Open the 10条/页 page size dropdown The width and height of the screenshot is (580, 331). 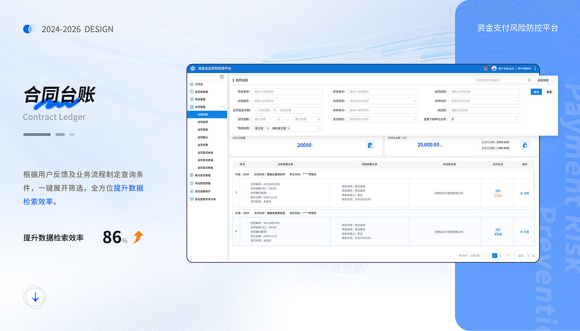[476, 256]
